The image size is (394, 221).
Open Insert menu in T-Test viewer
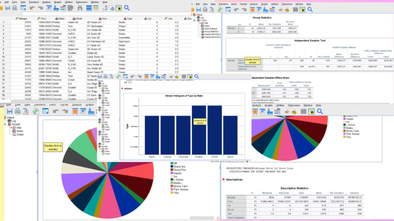coord(234,4)
